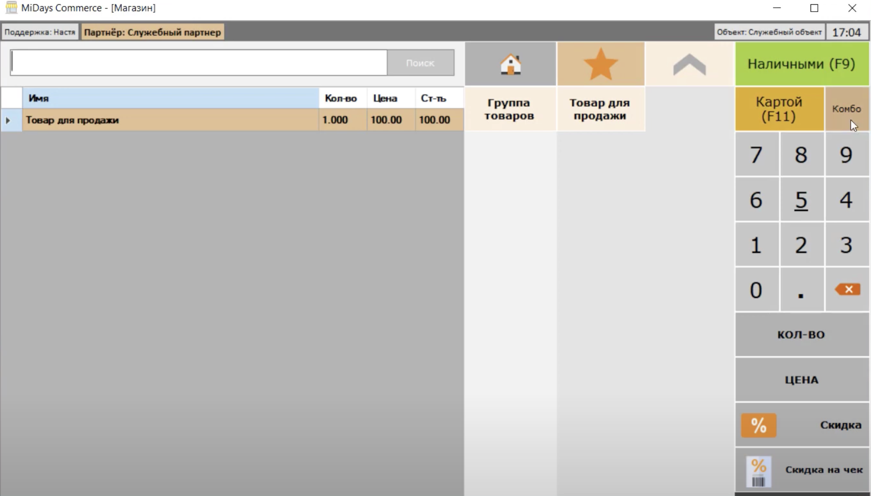Image resolution: width=871 pixels, height=496 pixels.
Task: Go to the home catalog icon
Action: [x=510, y=64]
